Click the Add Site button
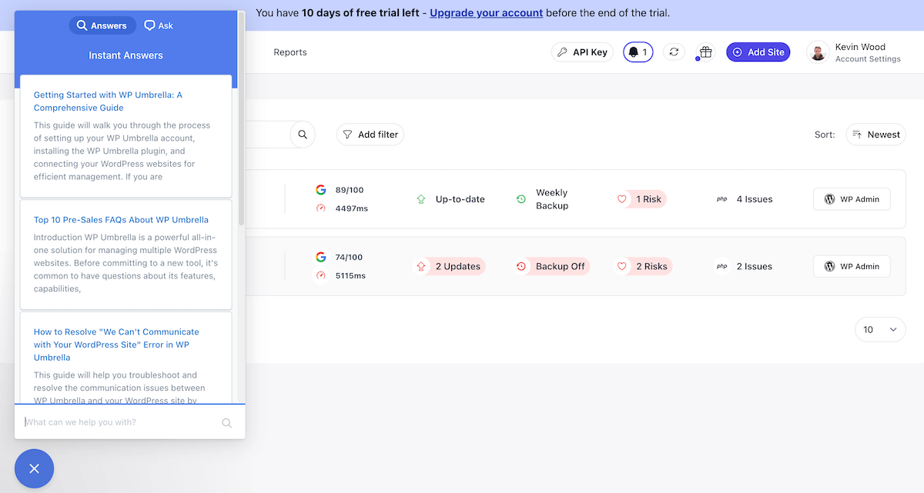This screenshot has width=924, height=493. tap(758, 52)
